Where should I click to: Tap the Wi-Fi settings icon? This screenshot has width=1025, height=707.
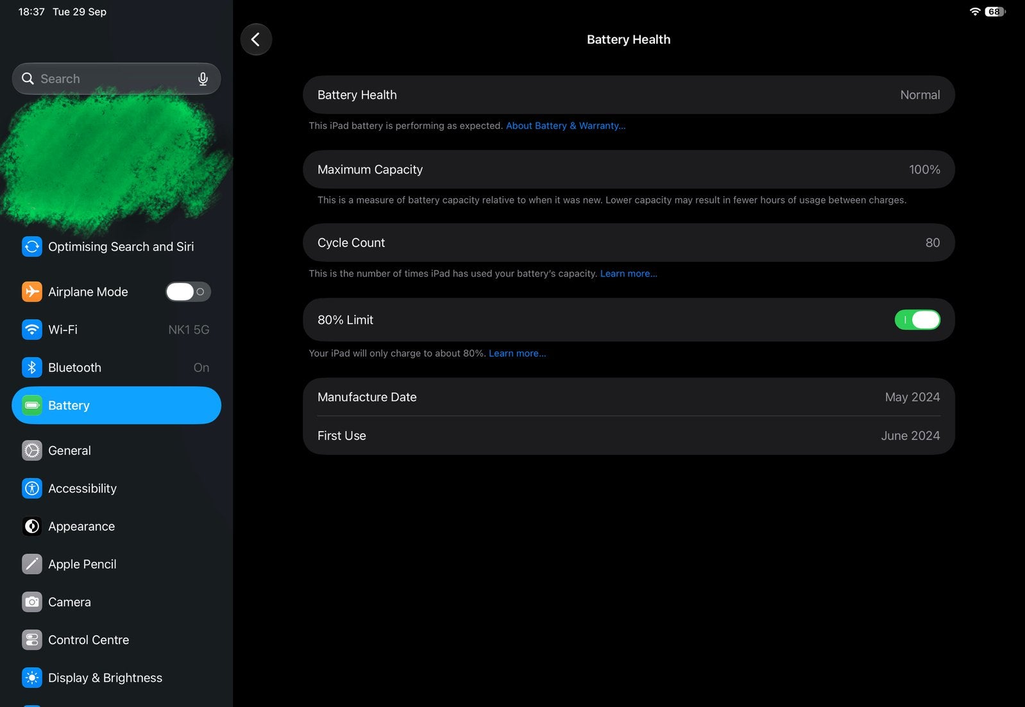click(32, 330)
